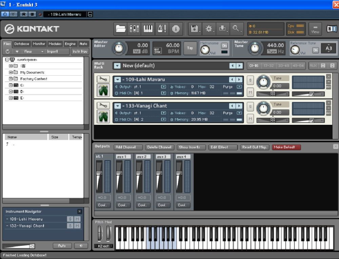
Task: Switch to the Modules tab
Action: (55, 44)
